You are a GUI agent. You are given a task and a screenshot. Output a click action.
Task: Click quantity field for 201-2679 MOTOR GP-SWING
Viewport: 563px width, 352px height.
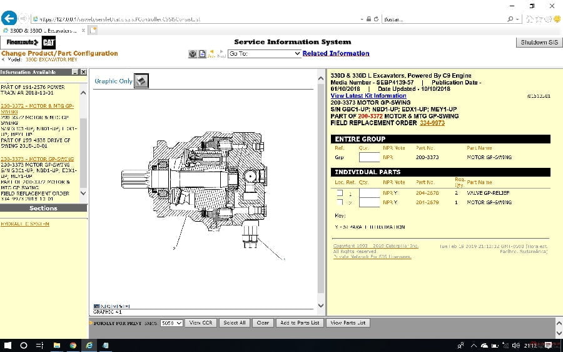coord(370,202)
